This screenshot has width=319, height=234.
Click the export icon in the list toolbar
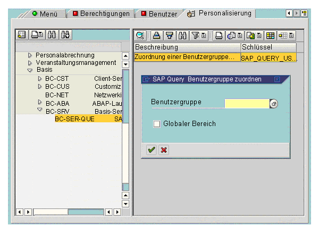pyautogui.click(x=250, y=36)
